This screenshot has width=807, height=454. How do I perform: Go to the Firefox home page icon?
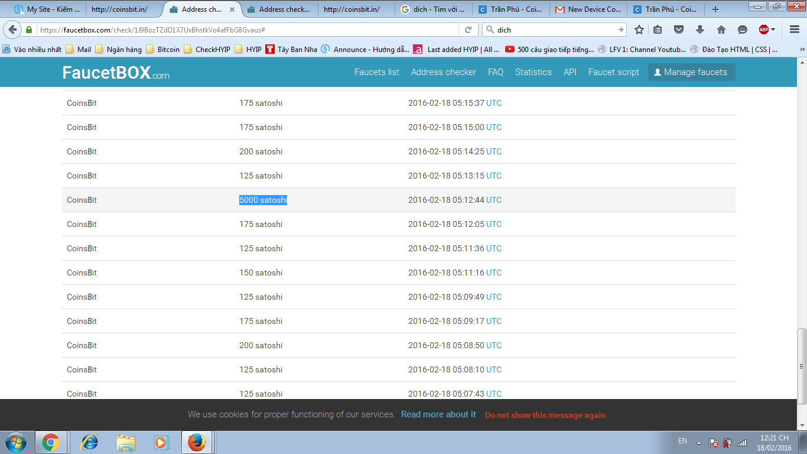(x=721, y=30)
